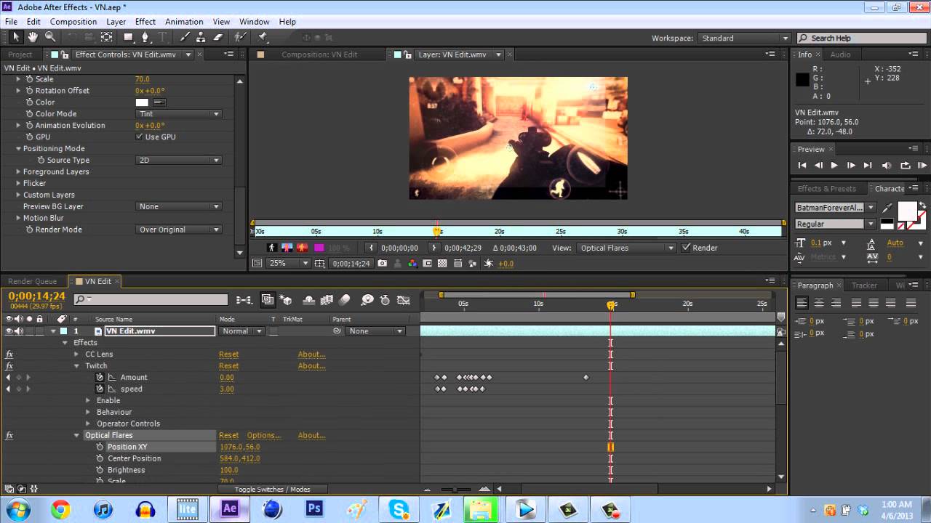The width and height of the screenshot is (931, 523).
Task: Select the Type text tool
Action: point(162,37)
